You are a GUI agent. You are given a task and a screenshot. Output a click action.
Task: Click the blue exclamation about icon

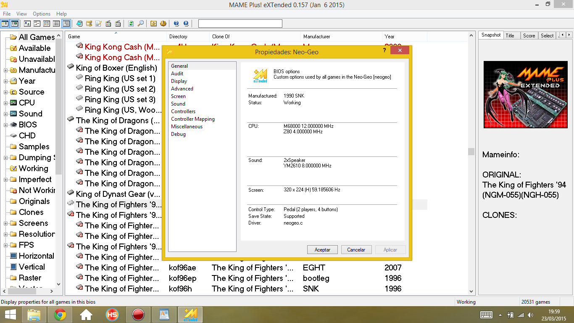tap(186, 24)
